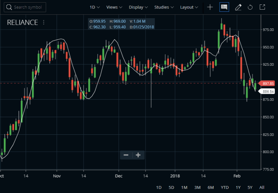Click the crosshair plus icon in toolbar
Viewport: 278px width, 193px height.
point(210,7)
